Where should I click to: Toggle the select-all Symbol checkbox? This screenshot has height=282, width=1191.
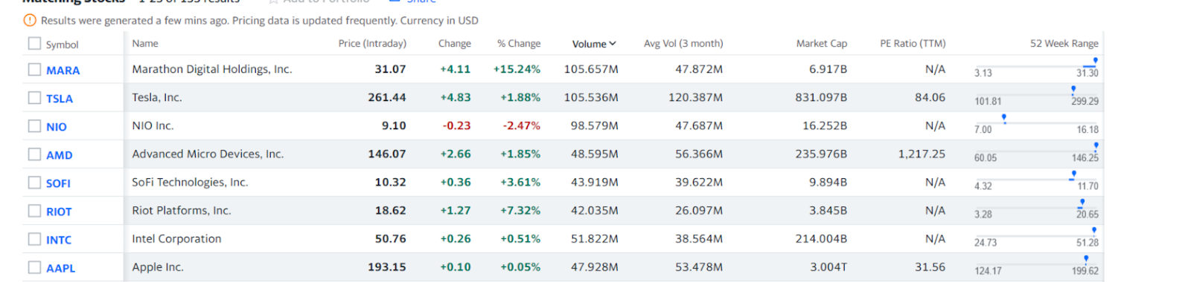[34, 44]
